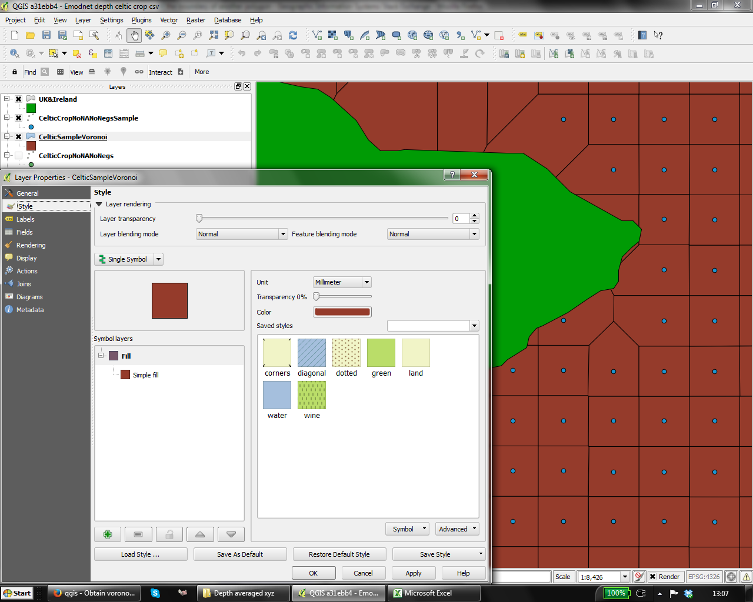Toggle visibility of UK&Ireland layer
The image size is (753, 602).
pos(19,99)
